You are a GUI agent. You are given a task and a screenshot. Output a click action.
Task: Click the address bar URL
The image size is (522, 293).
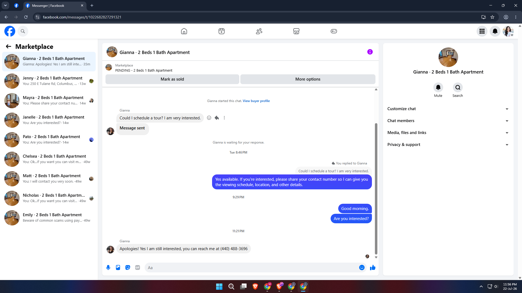point(82,17)
